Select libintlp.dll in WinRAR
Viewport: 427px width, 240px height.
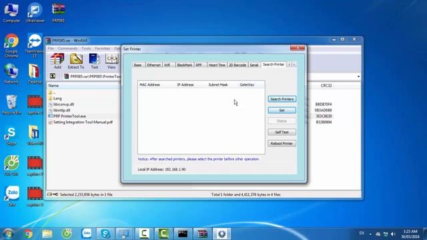(x=62, y=110)
